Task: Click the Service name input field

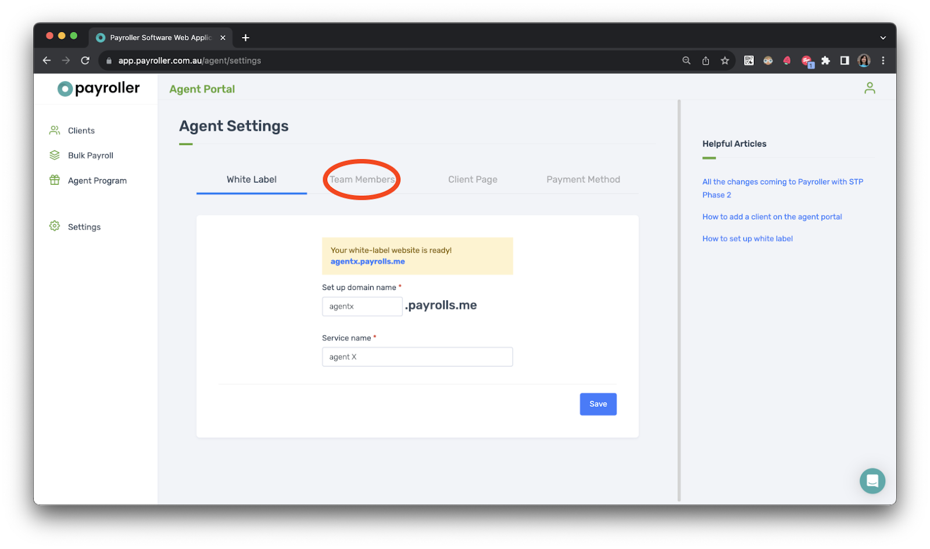Action: tap(417, 357)
